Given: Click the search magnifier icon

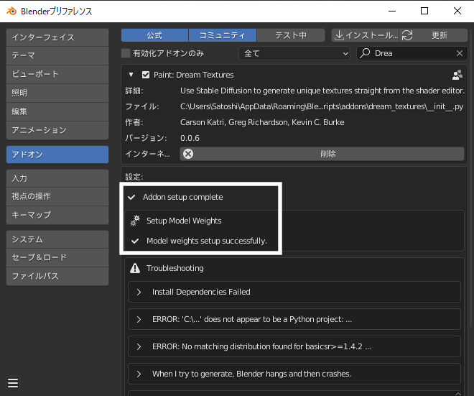Looking at the screenshot, I should 365,53.
